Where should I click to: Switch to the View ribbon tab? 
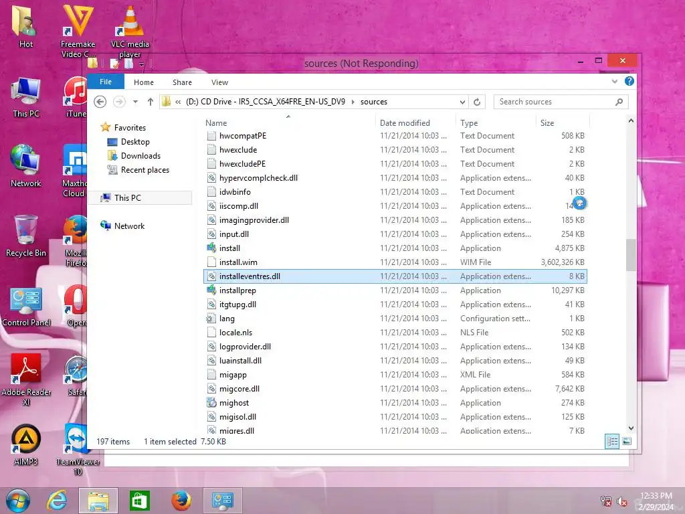(x=219, y=82)
